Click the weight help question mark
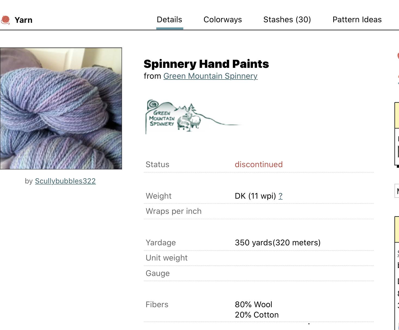399x330 pixels. pos(280,196)
